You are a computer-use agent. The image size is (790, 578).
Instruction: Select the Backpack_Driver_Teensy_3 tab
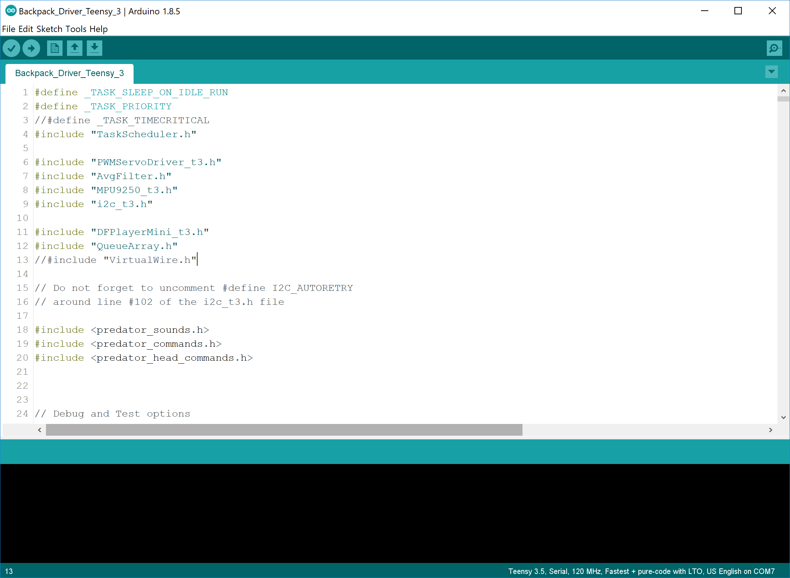point(69,73)
